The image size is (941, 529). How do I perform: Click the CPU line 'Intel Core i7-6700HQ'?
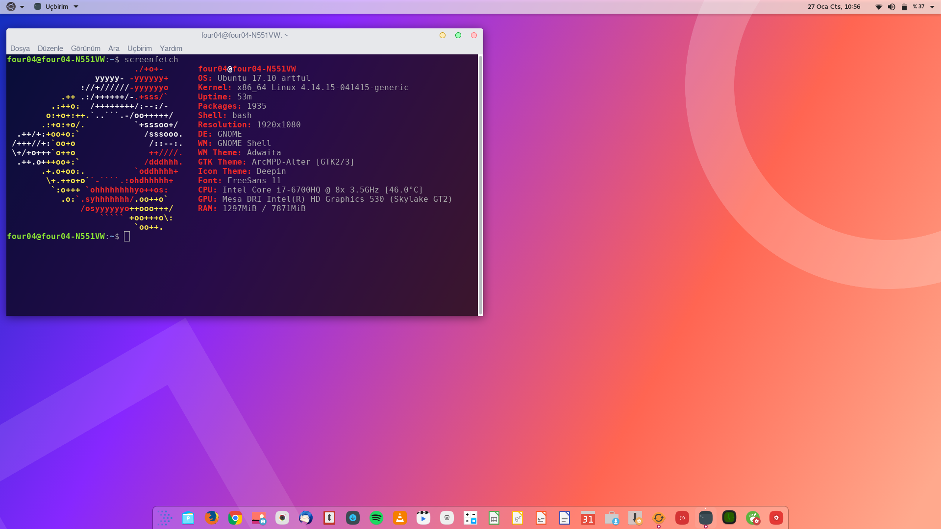tap(310, 190)
